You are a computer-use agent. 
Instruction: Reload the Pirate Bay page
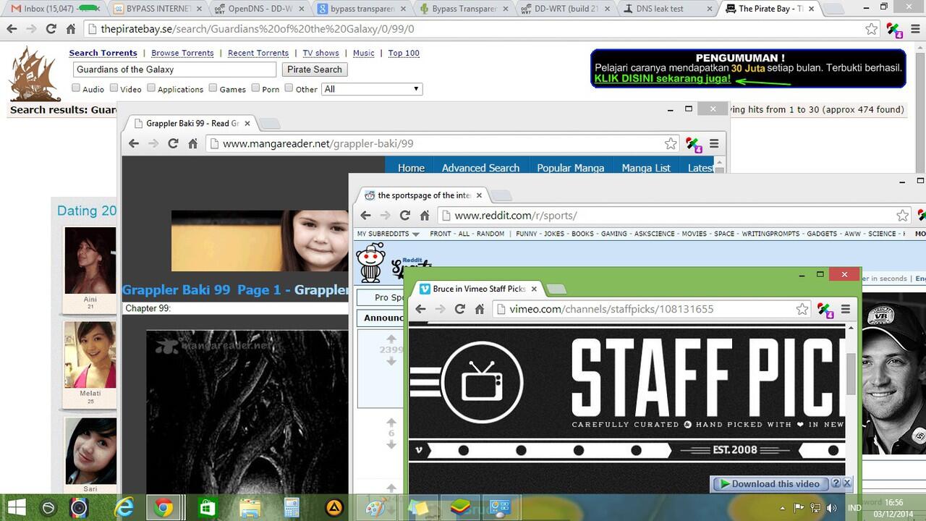(x=51, y=29)
